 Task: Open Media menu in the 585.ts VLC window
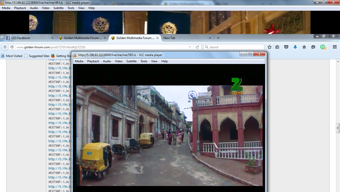click(x=79, y=61)
